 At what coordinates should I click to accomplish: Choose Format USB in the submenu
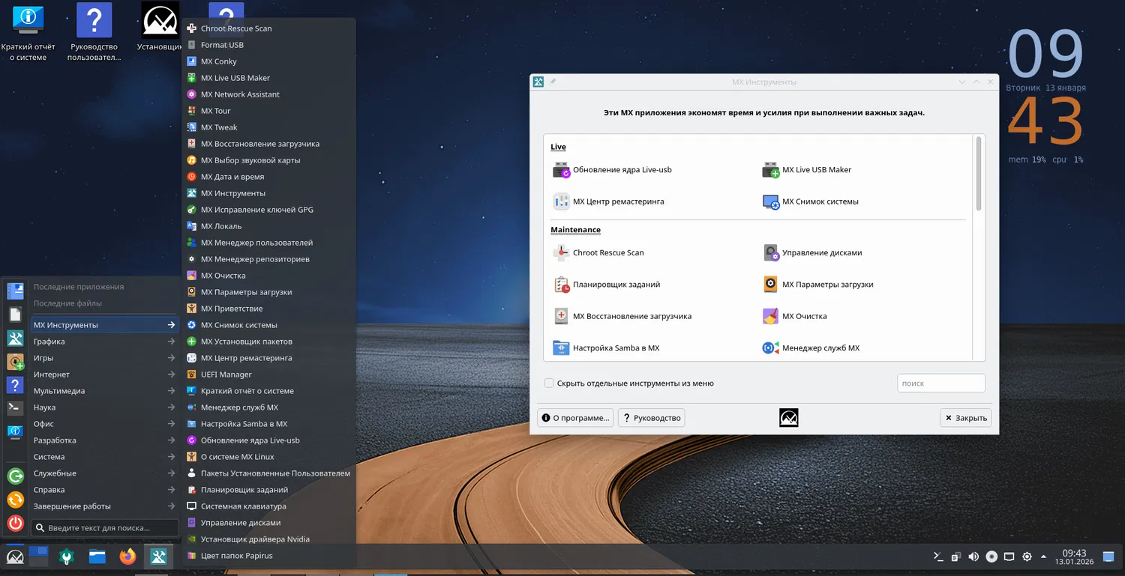[x=268, y=45]
